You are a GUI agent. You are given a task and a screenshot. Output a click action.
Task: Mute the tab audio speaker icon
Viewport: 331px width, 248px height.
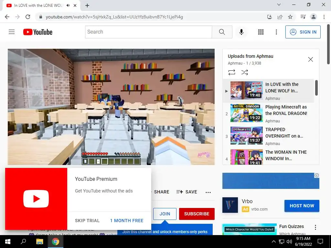click(68, 5)
